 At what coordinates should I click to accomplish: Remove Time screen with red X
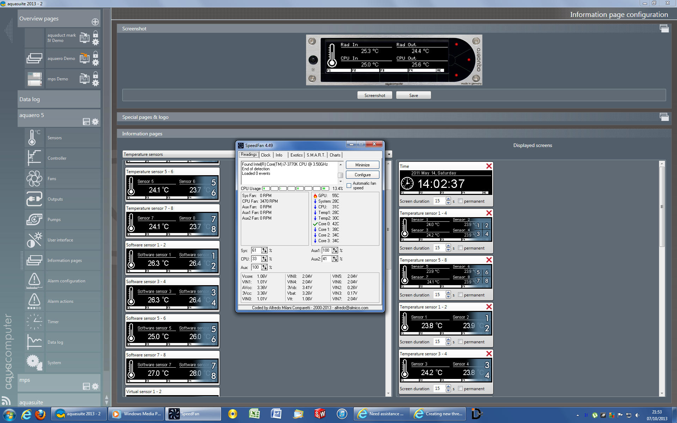tap(489, 166)
